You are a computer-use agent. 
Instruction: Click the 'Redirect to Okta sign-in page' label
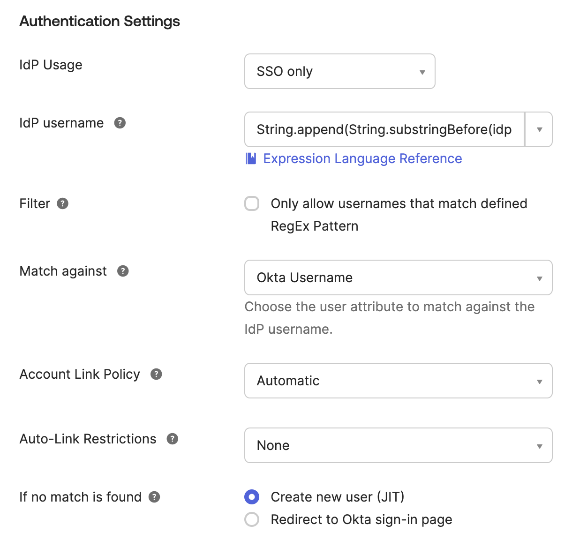361,519
